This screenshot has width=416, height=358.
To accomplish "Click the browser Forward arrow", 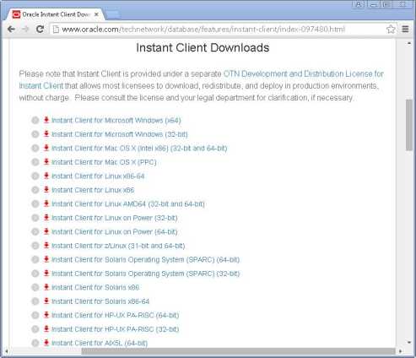I will (25, 29).
